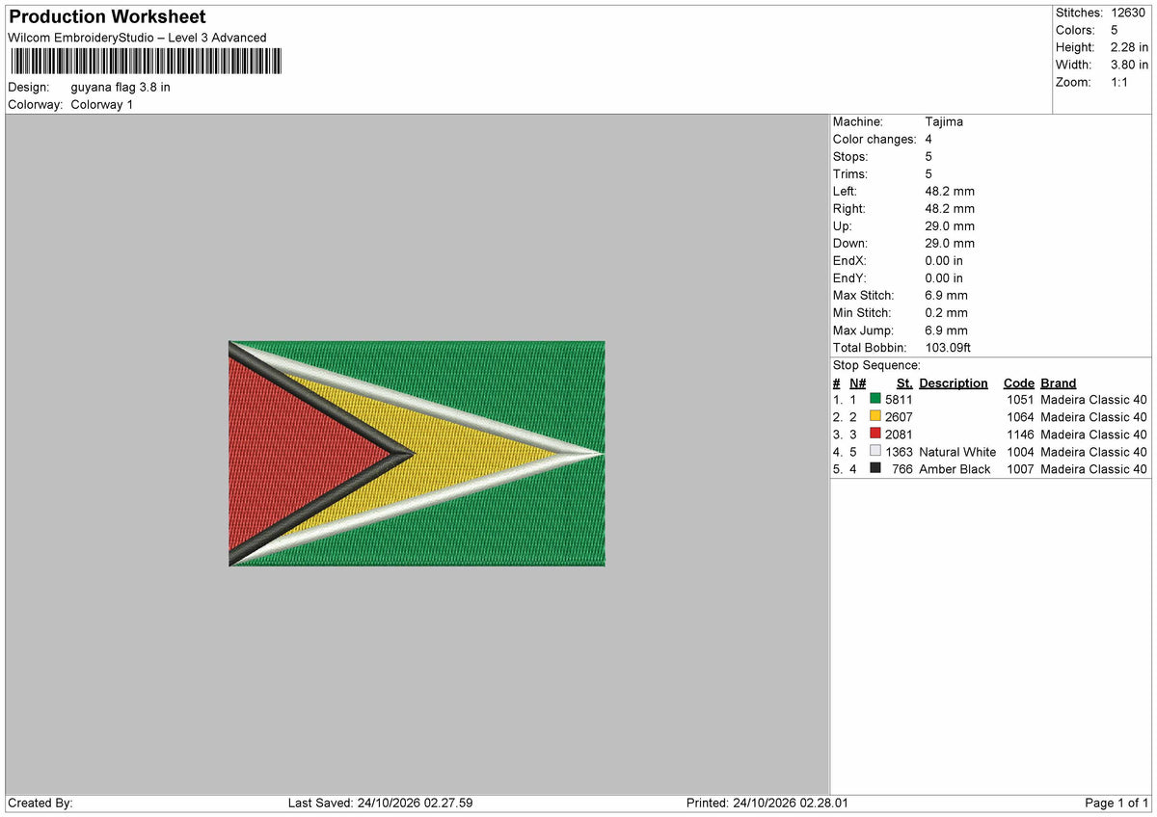Click the 'Description' column header
1157x817 pixels.
pyautogui.click(x=954, y=382)
